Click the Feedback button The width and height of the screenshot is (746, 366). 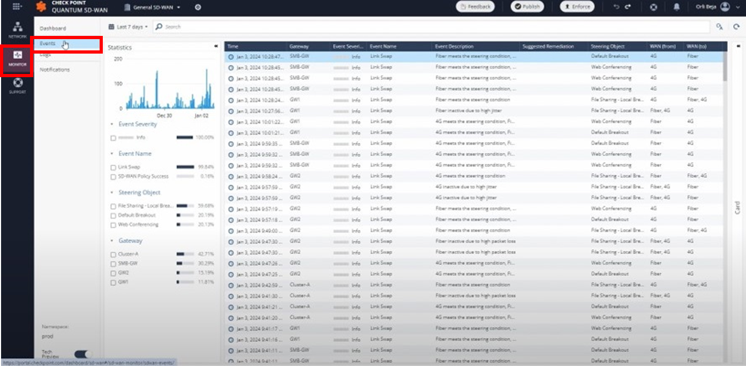[476, 6]
